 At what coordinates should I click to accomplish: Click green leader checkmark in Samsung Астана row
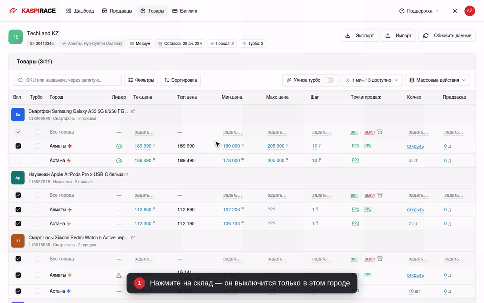[x=119, y=161]
